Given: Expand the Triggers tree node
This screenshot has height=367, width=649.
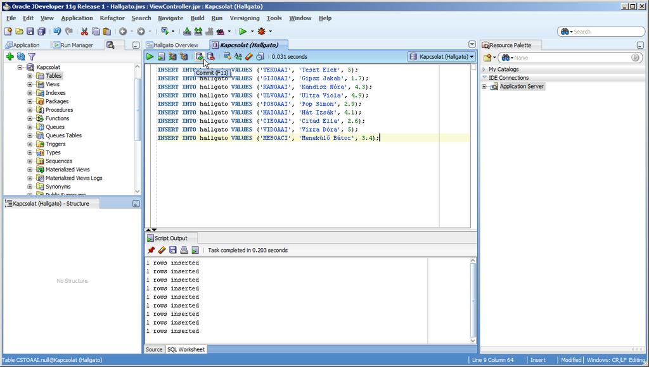Looking at the screenshot, I should coord(30,144).
